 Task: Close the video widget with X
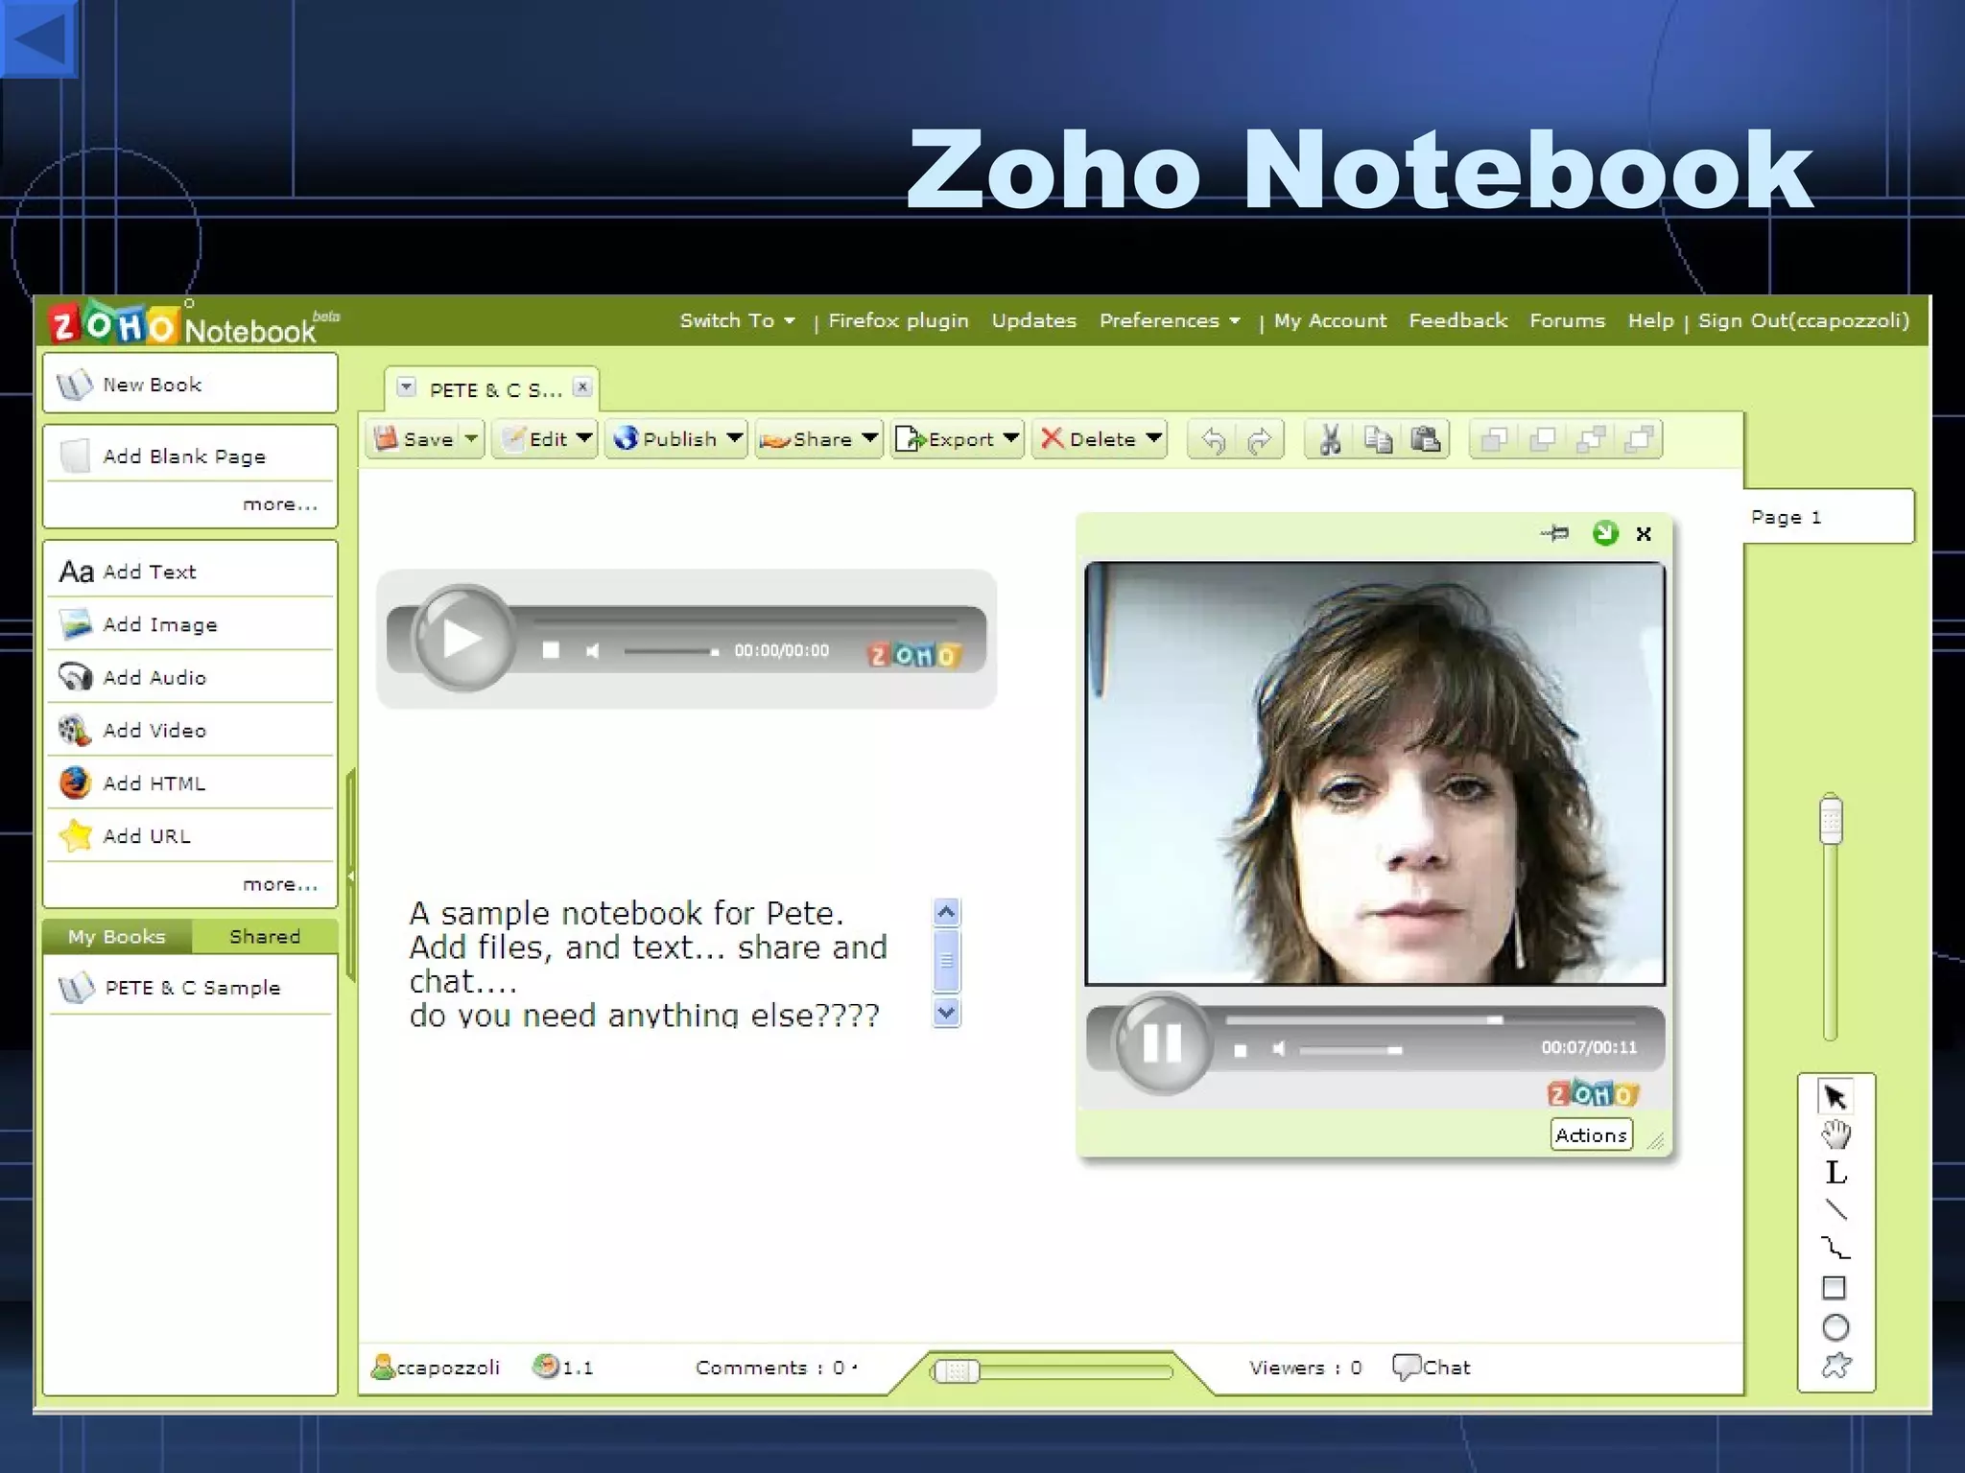[1644, 534]
